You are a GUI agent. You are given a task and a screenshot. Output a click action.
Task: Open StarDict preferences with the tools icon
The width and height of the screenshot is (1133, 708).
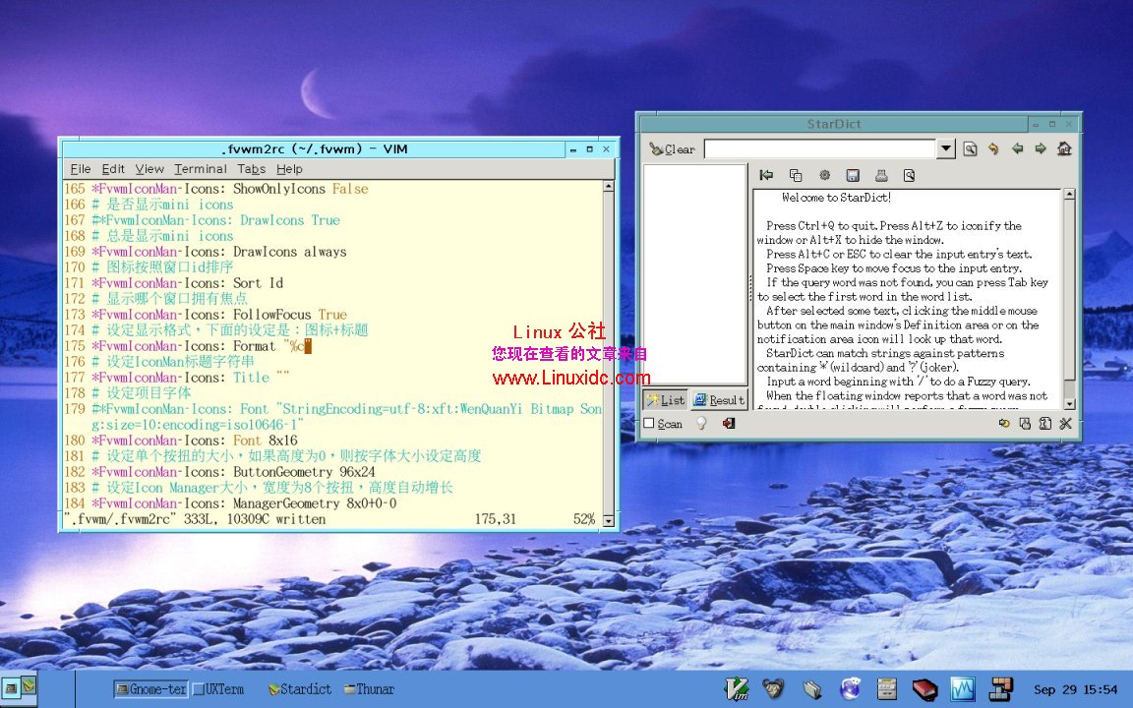(x=1065, y=424)
